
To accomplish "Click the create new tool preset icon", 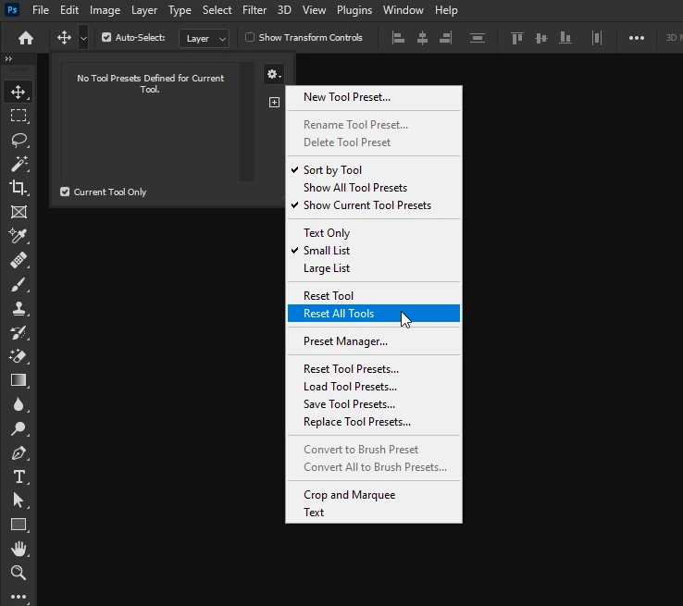I will 274,103.
